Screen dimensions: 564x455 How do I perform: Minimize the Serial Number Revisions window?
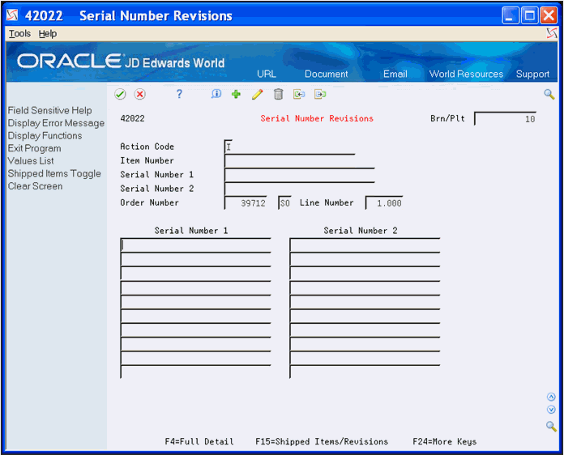point(511,15)
